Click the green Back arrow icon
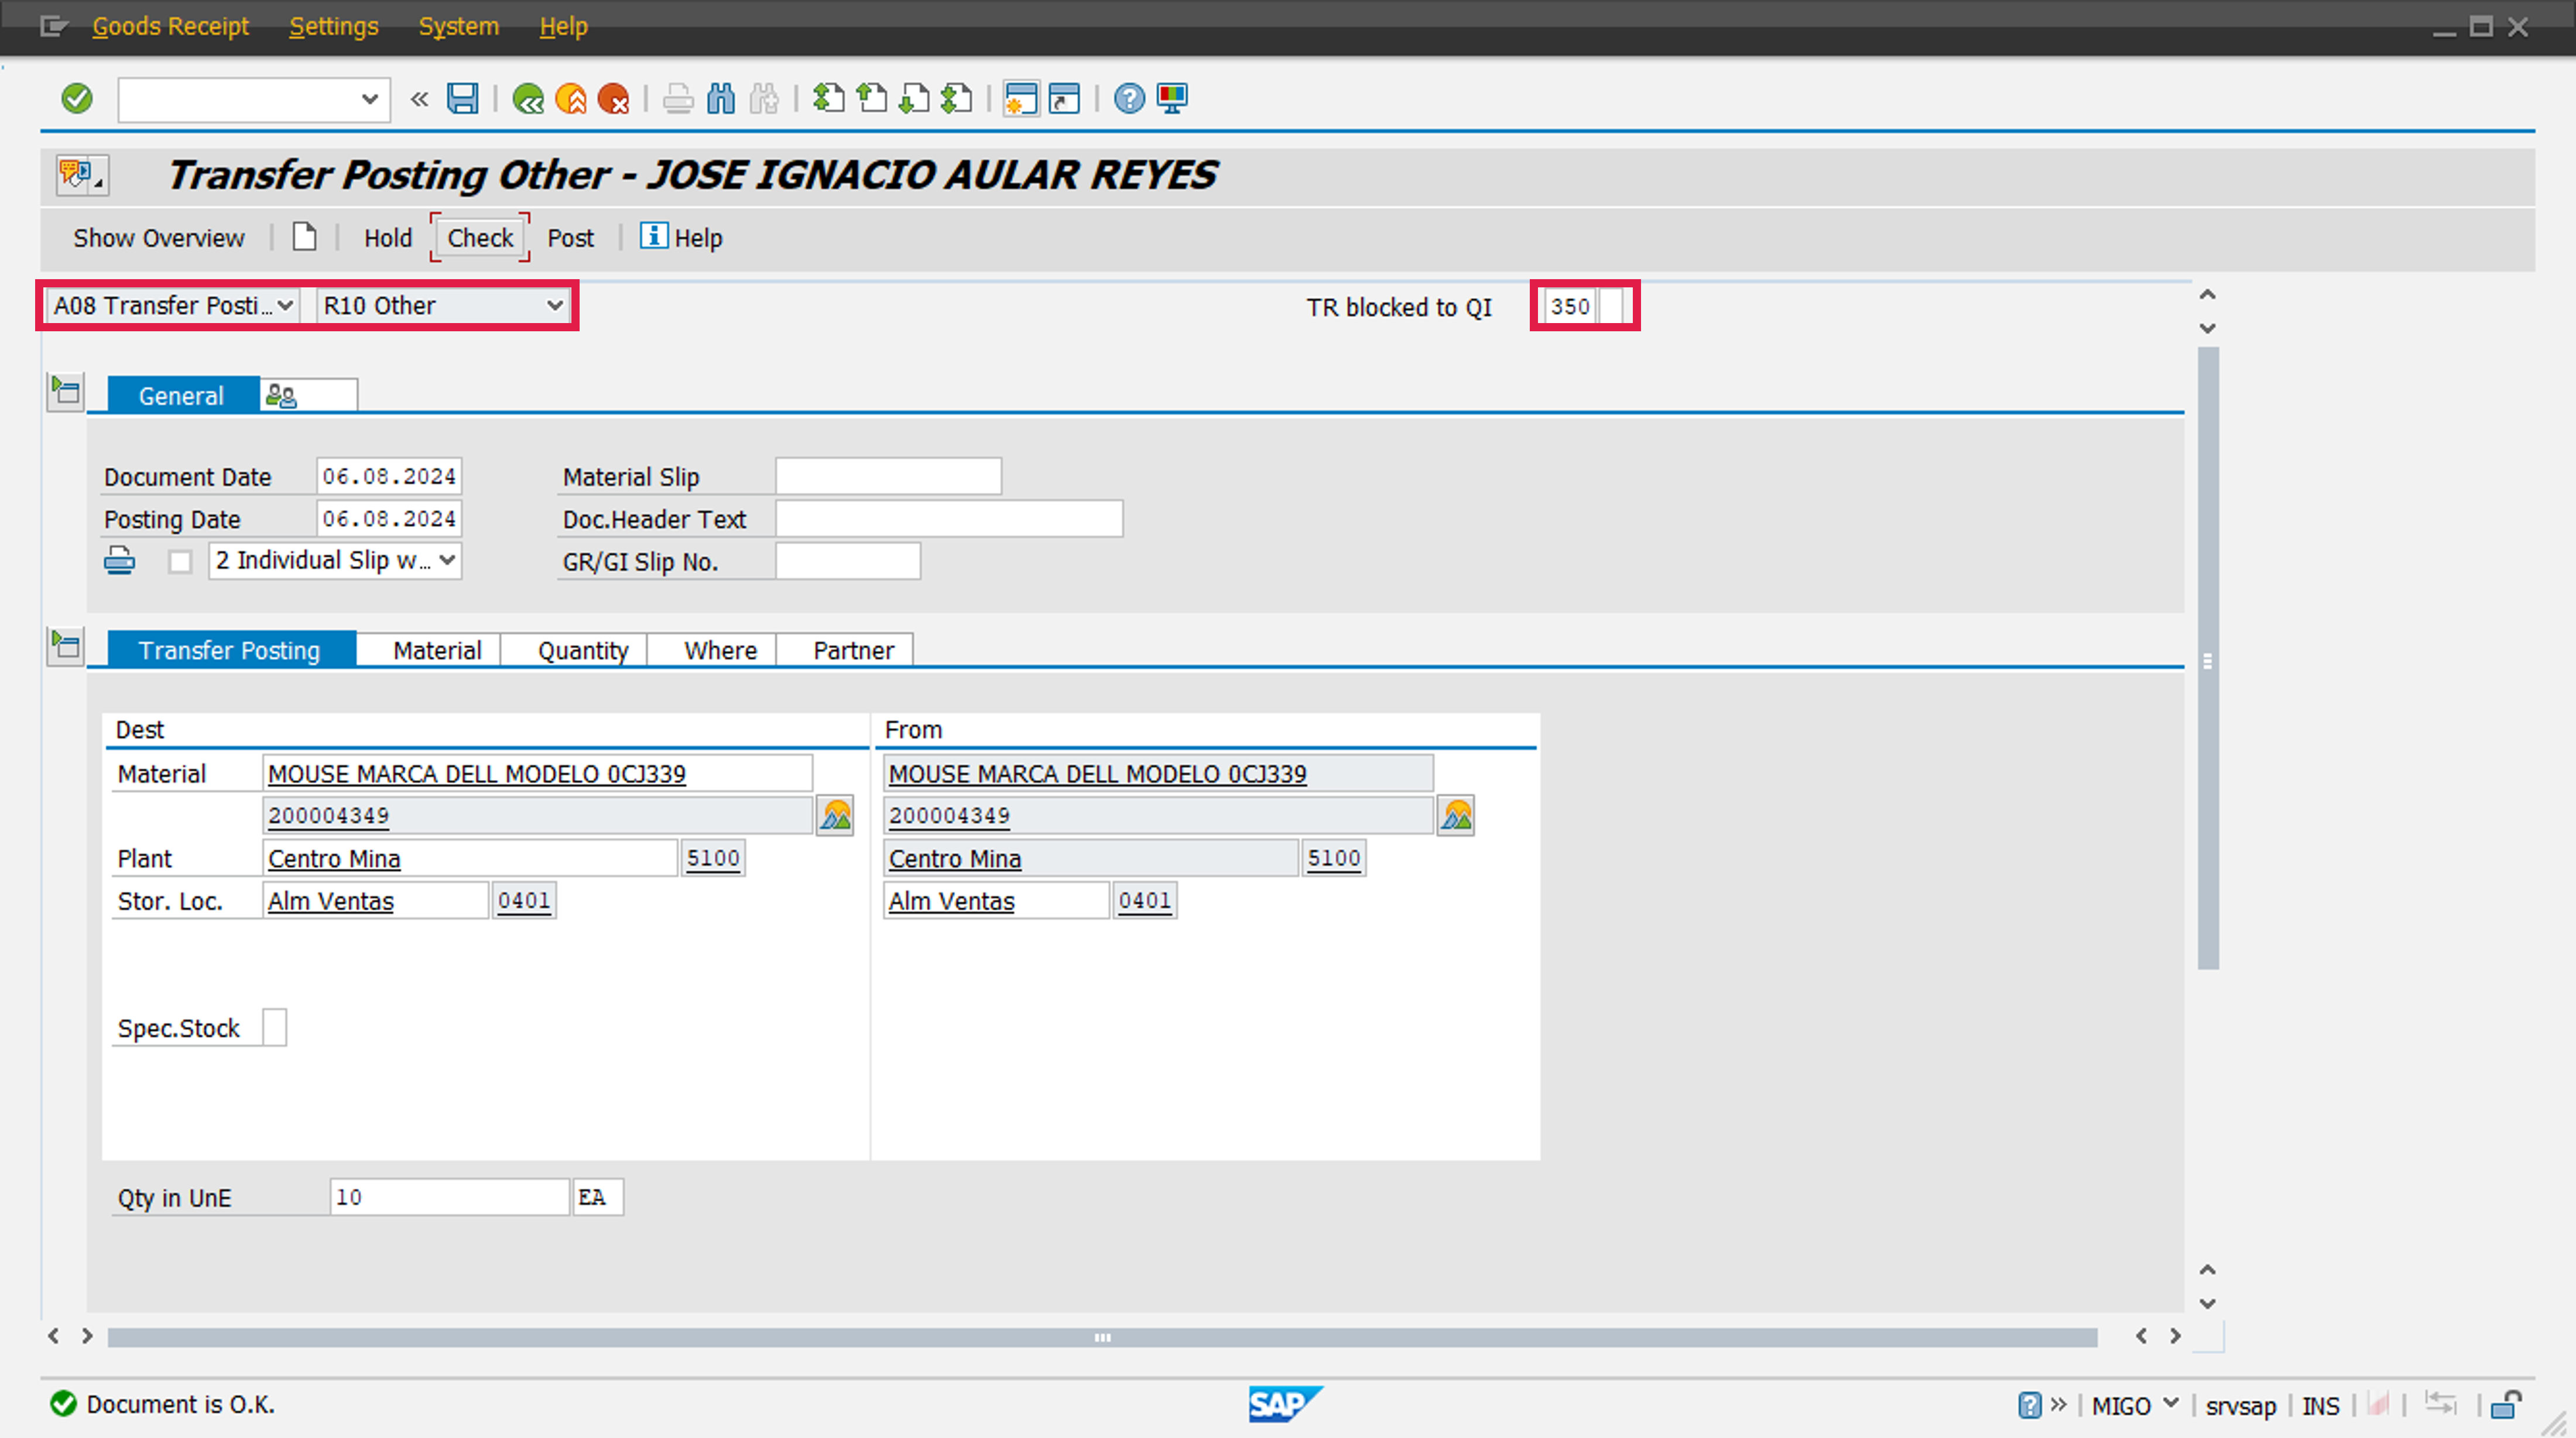 (527, 98)
